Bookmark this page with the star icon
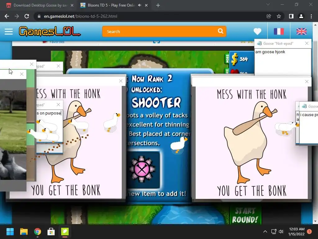318x239 pixels. 279,16
